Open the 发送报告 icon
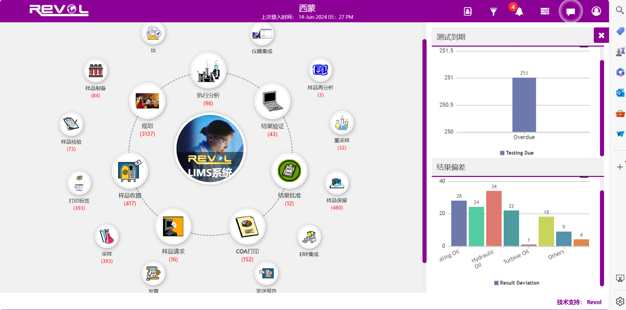The height and width of the screenshot is (310, 626). pos(267,273)
